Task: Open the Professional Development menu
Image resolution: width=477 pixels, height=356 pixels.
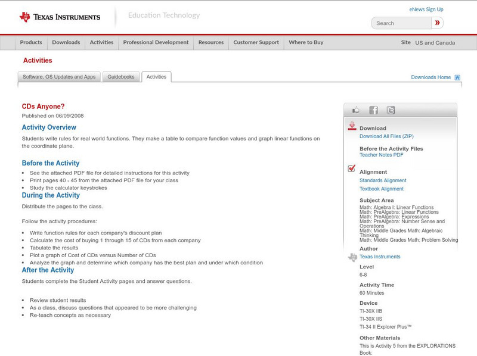Action: (x=156, y=43)
